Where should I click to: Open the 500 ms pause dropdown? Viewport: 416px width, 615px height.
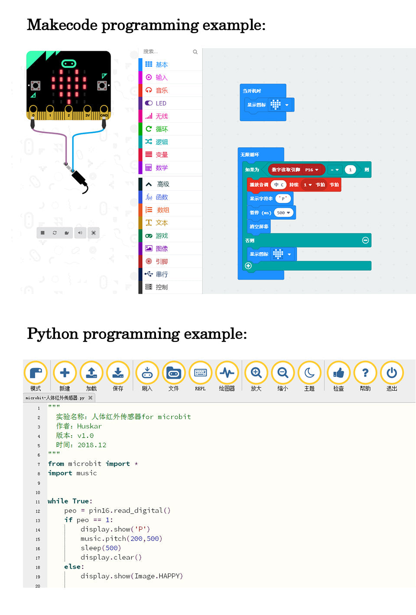(x=284, y=213)
